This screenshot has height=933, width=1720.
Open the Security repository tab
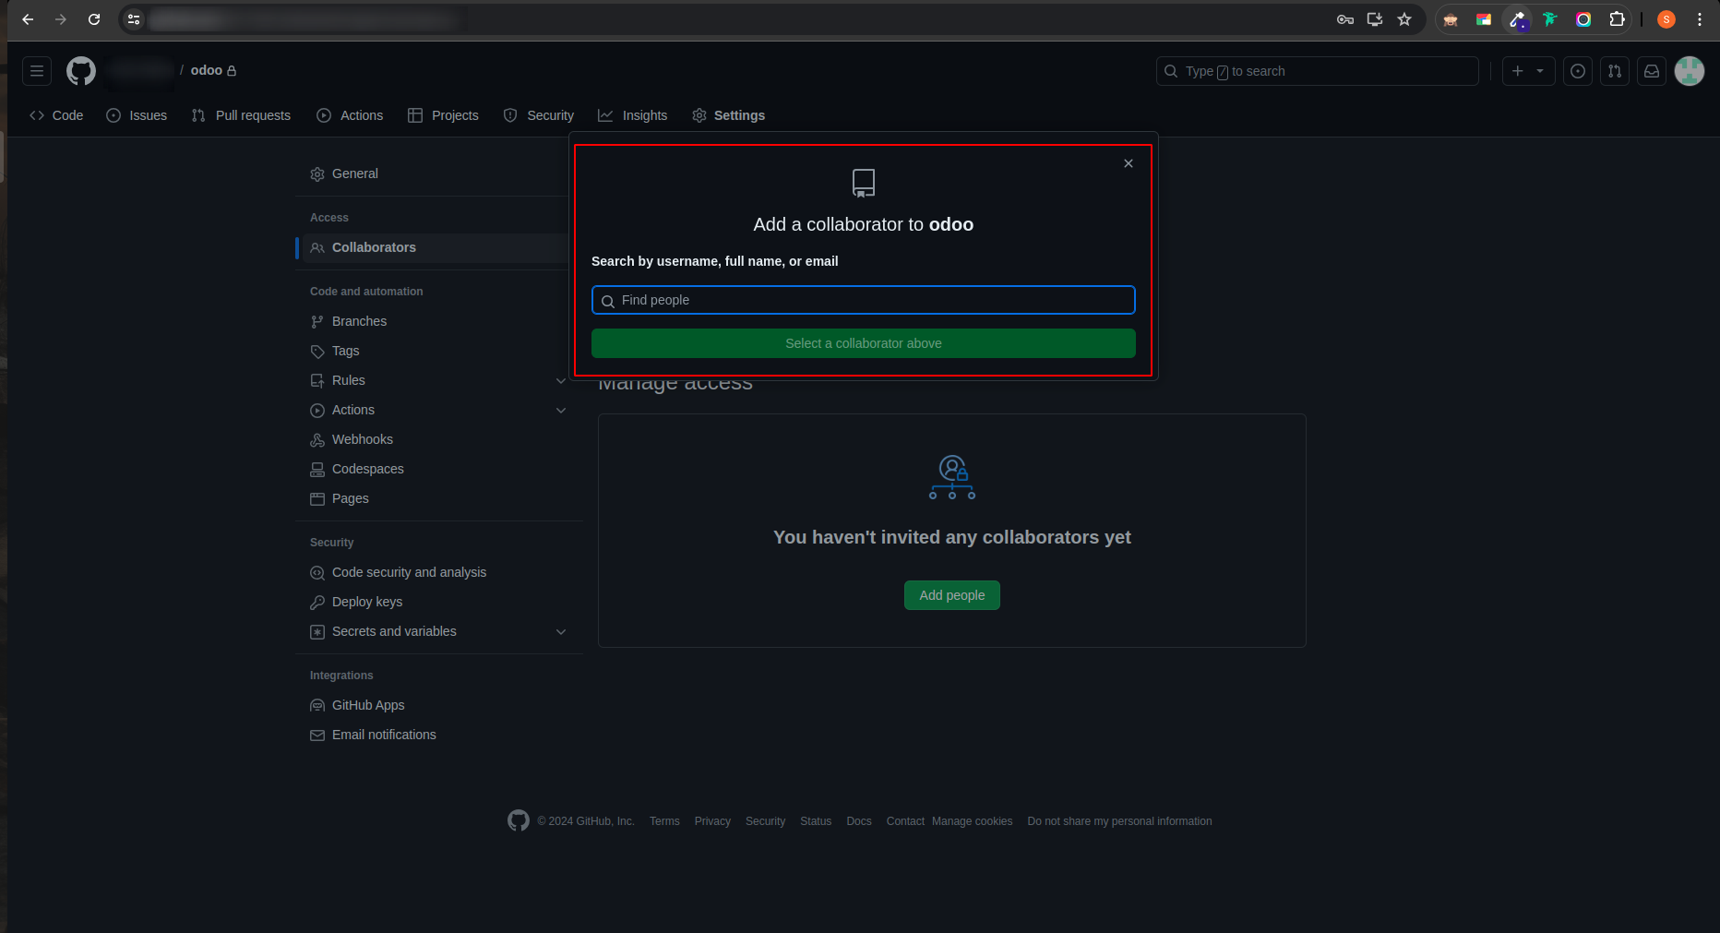click(539, 115)
